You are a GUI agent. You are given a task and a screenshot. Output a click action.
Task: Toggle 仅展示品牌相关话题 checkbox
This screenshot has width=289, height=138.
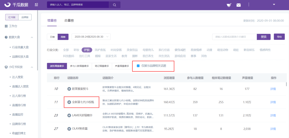138,66
